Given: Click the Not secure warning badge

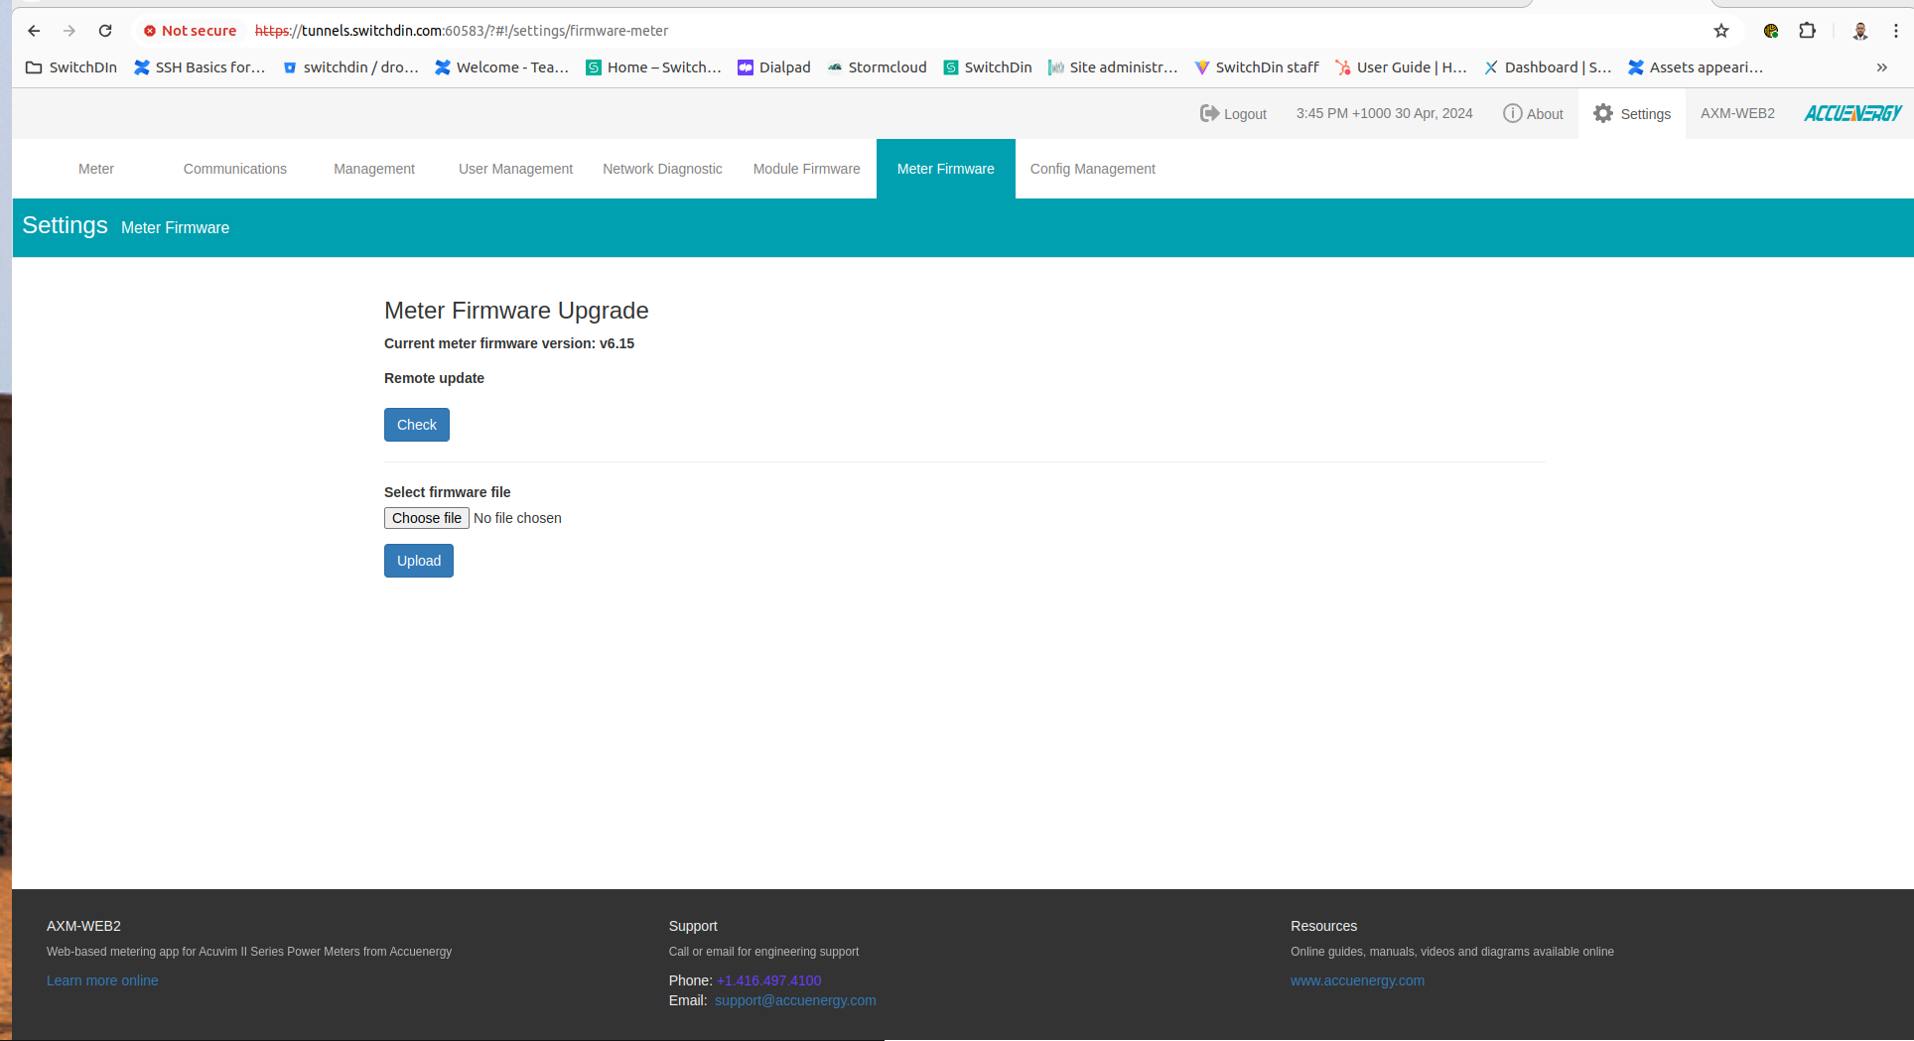Looking at the screenshot, I should (x=190, y=31).
